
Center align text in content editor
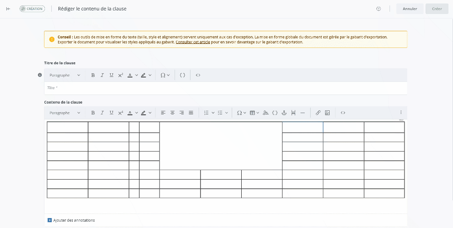[x=172, y=113]
